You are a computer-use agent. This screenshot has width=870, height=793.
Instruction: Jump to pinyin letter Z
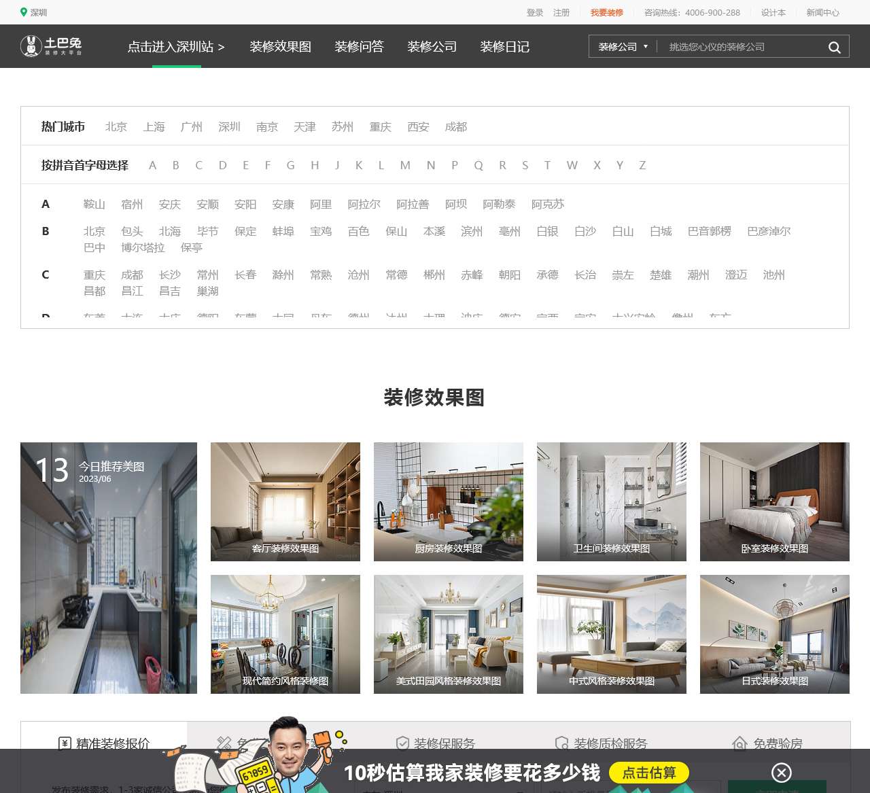tap(642, 165)
